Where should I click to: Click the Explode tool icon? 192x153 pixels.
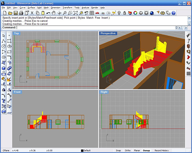pos(9,79)
